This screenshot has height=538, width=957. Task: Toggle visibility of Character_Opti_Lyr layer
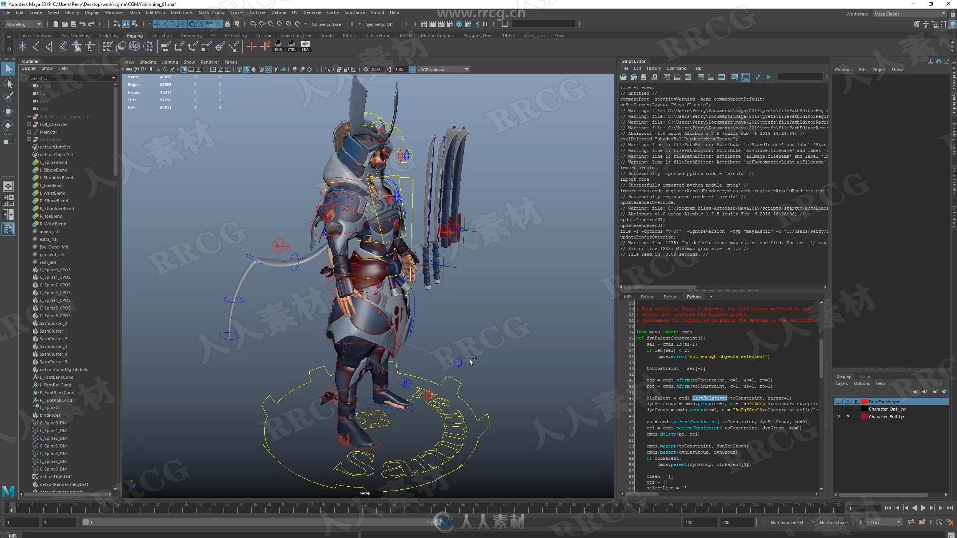coord(839,409)
